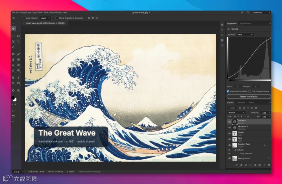Image resolution: width=282 pixels, height=184 pixels.
Task: Click the trash icon to delete layer
Action: click(x=269, y=165)
